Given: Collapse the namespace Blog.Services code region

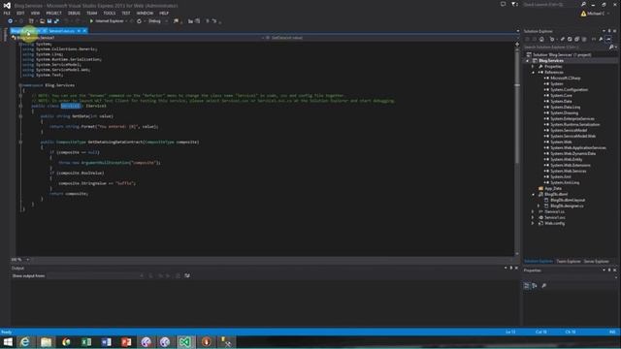Looking at the screenshot, I should (x=20, y=85).
